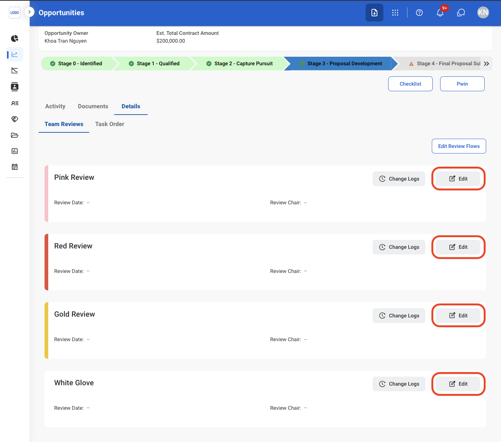Click the $200,000.00 contract amount
The height and width of the screenshot is (442, 501).
(171, 41)
